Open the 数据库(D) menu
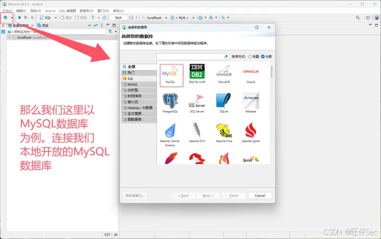The height and width of the screenshot is (239, 381). 86,11
